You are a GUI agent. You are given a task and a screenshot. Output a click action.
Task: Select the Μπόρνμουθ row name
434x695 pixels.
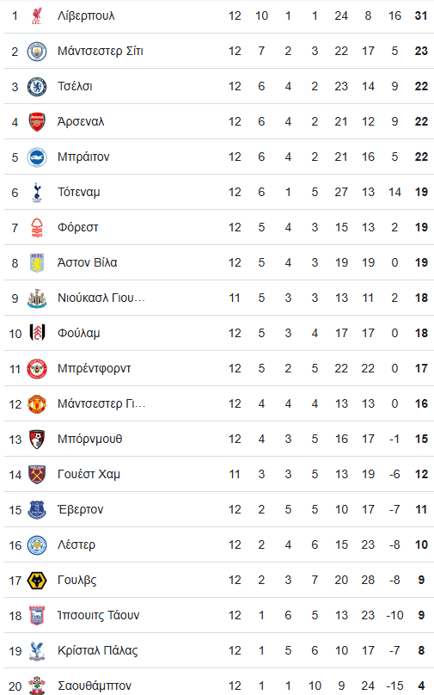(90, 440)
